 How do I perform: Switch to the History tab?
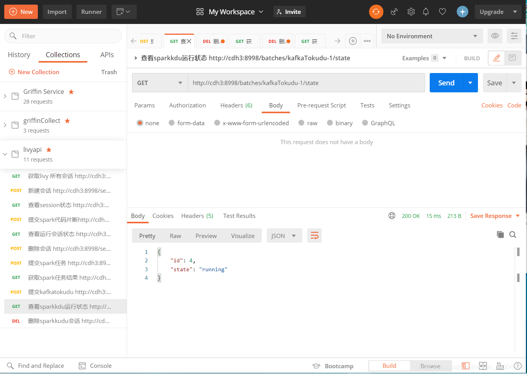coord(19,55)
